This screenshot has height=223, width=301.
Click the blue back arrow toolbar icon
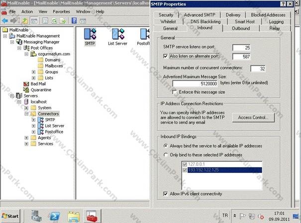(5, 21)
